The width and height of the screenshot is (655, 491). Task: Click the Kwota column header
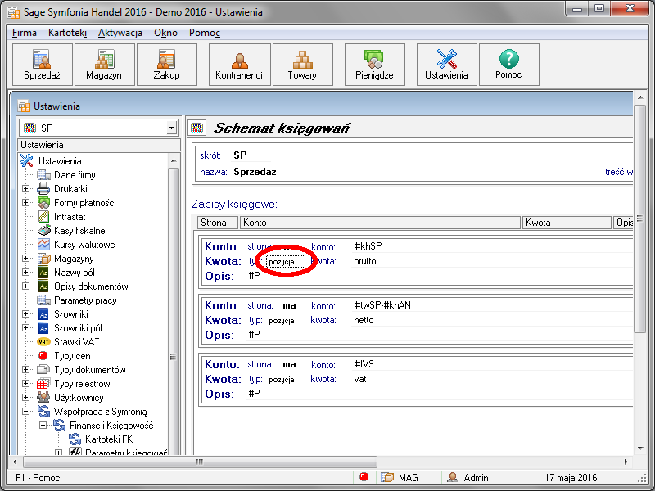(567, 223)
